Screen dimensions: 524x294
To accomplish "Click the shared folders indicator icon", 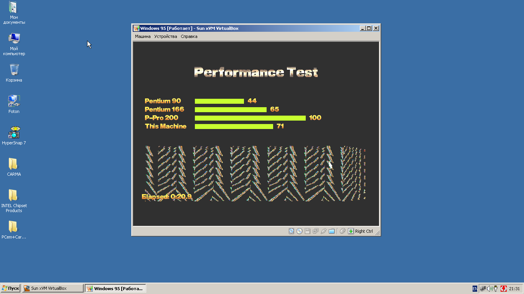I will click(332, 231).
